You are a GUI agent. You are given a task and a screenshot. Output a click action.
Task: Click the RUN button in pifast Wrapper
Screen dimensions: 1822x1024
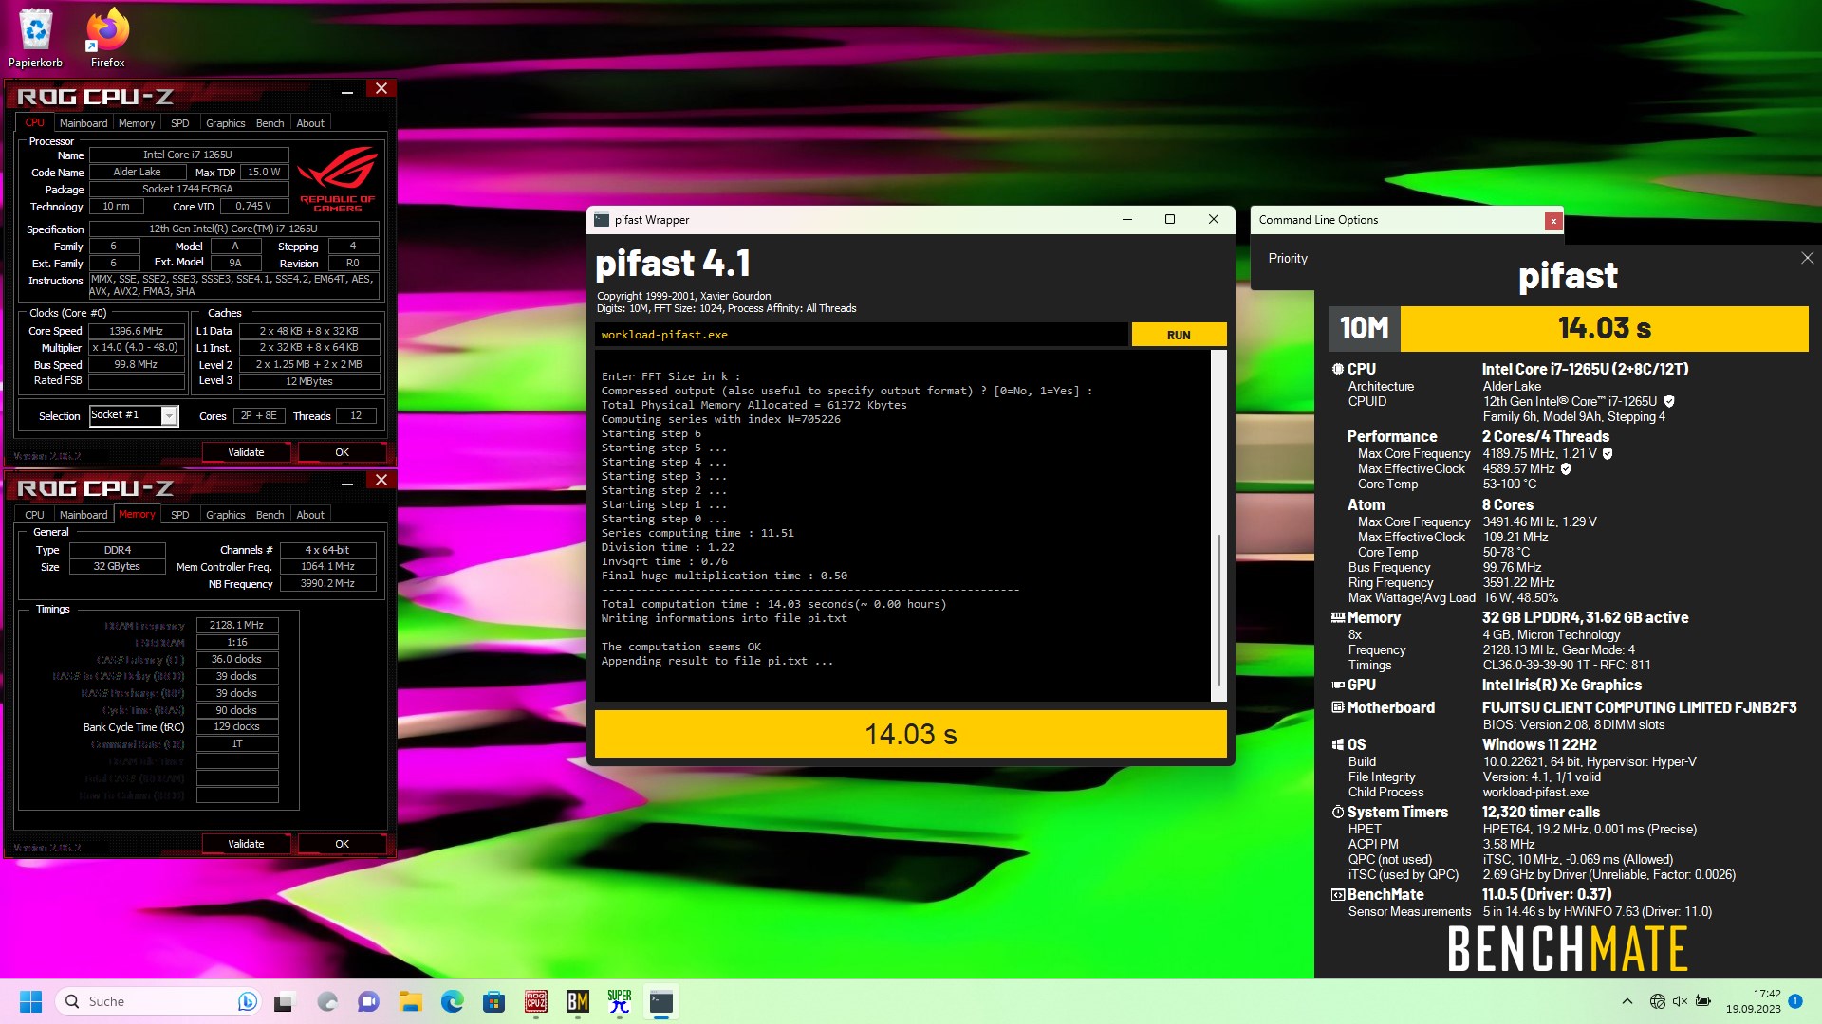(1179, 335)
